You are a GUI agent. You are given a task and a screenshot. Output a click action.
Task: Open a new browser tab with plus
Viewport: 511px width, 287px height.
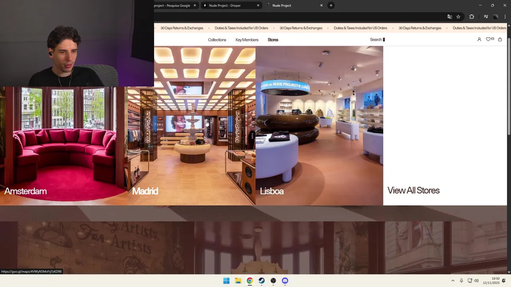(x=331, y=6)
